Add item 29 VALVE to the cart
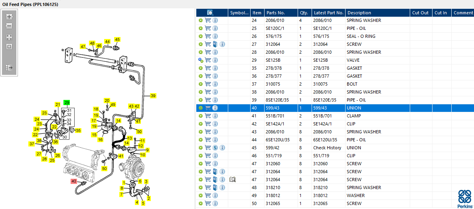This screenshot has height=209, width=474. click(208, 60)
